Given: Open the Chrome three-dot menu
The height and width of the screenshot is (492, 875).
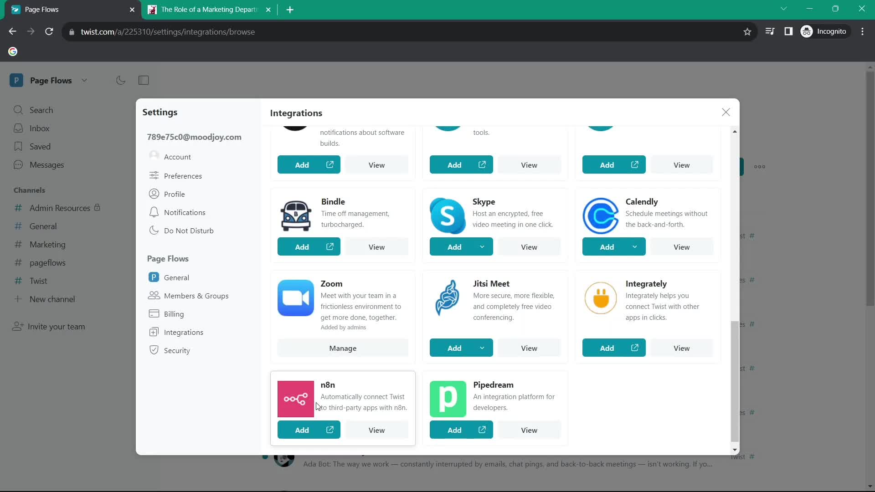Looking at the screenshot, I should click(862, 31).
